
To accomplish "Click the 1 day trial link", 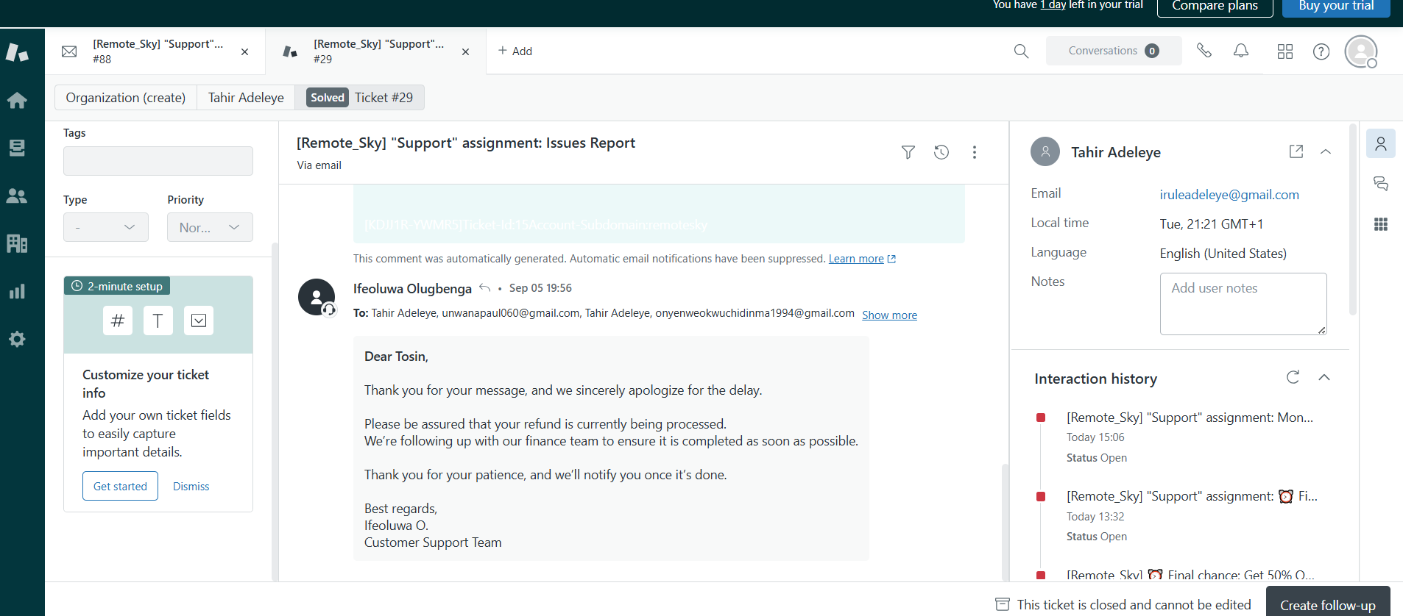I will (1053, 4).
